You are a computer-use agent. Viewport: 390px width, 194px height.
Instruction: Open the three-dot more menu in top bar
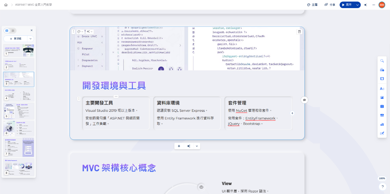[x=374, y=5]
